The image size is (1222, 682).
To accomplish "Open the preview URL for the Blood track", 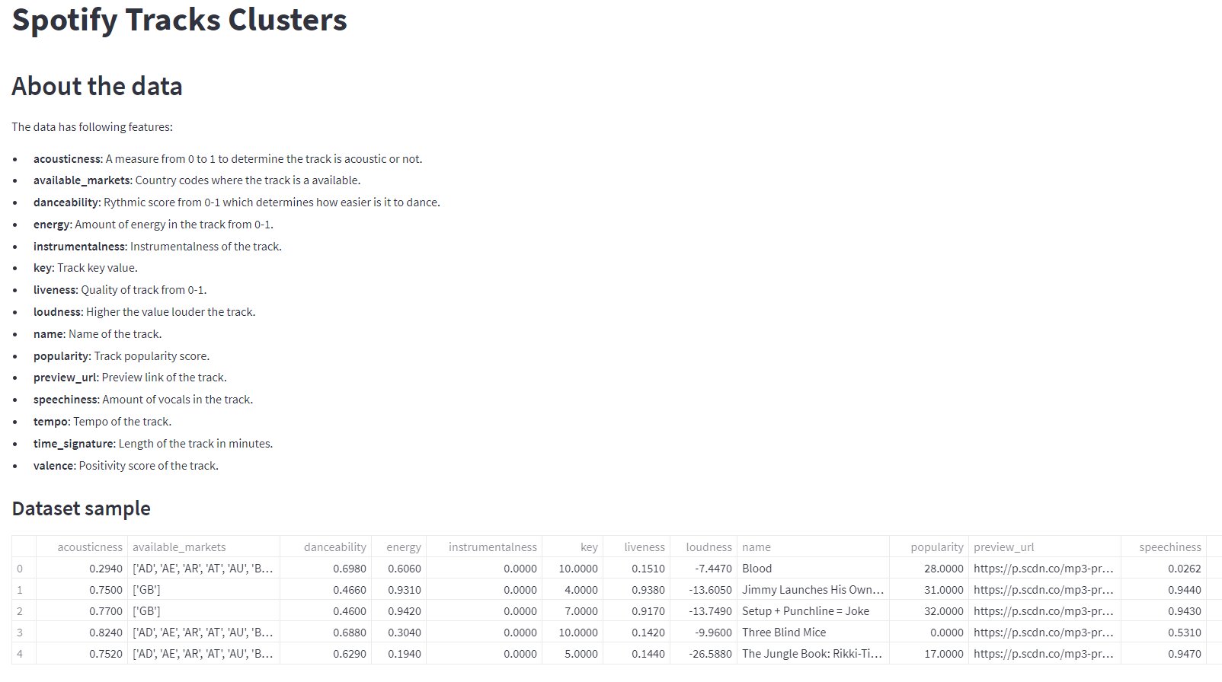I will point(1043,569).
